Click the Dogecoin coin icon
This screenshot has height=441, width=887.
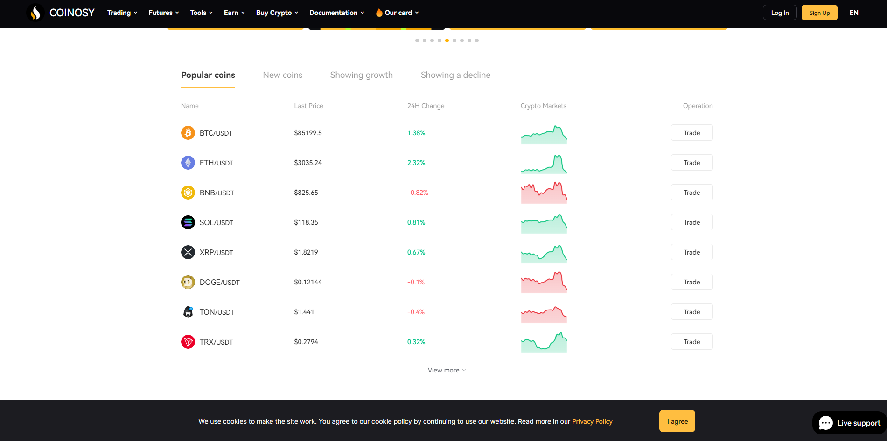(x=188, y=282)
